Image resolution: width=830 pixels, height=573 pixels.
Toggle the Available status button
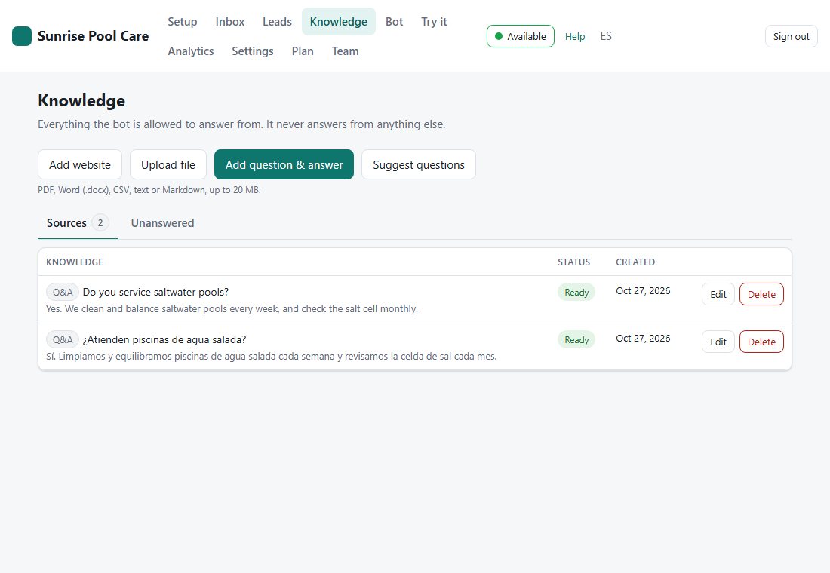pyautogui.click(x=521, y=36)
